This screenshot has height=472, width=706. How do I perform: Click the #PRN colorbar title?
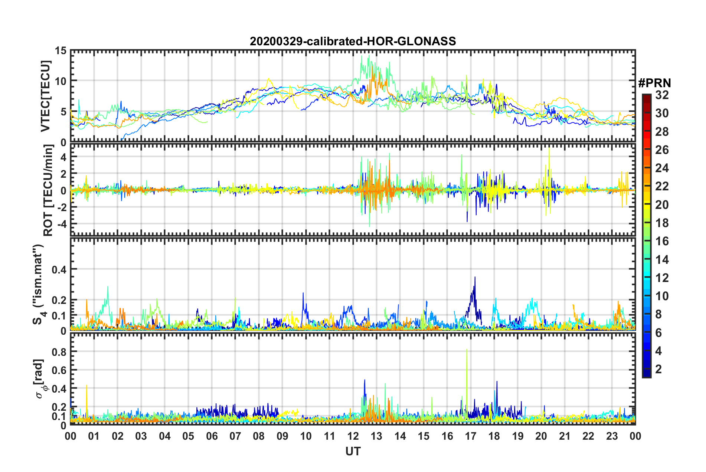pyautogui.click(x=654, y=83)
